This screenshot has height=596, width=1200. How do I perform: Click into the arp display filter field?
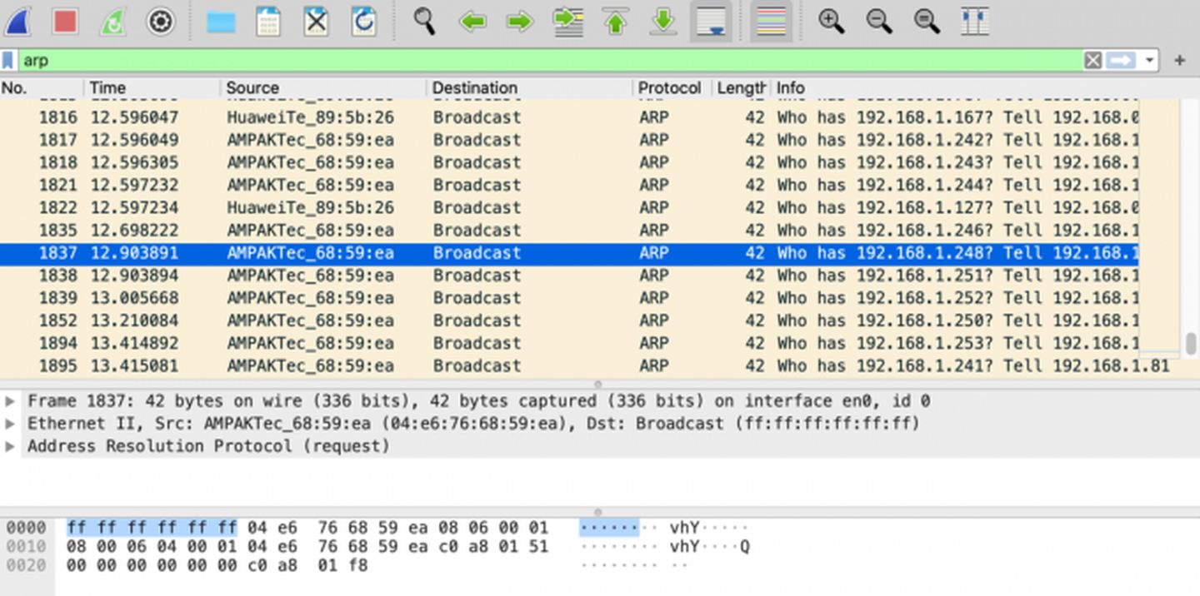[550, 61]
